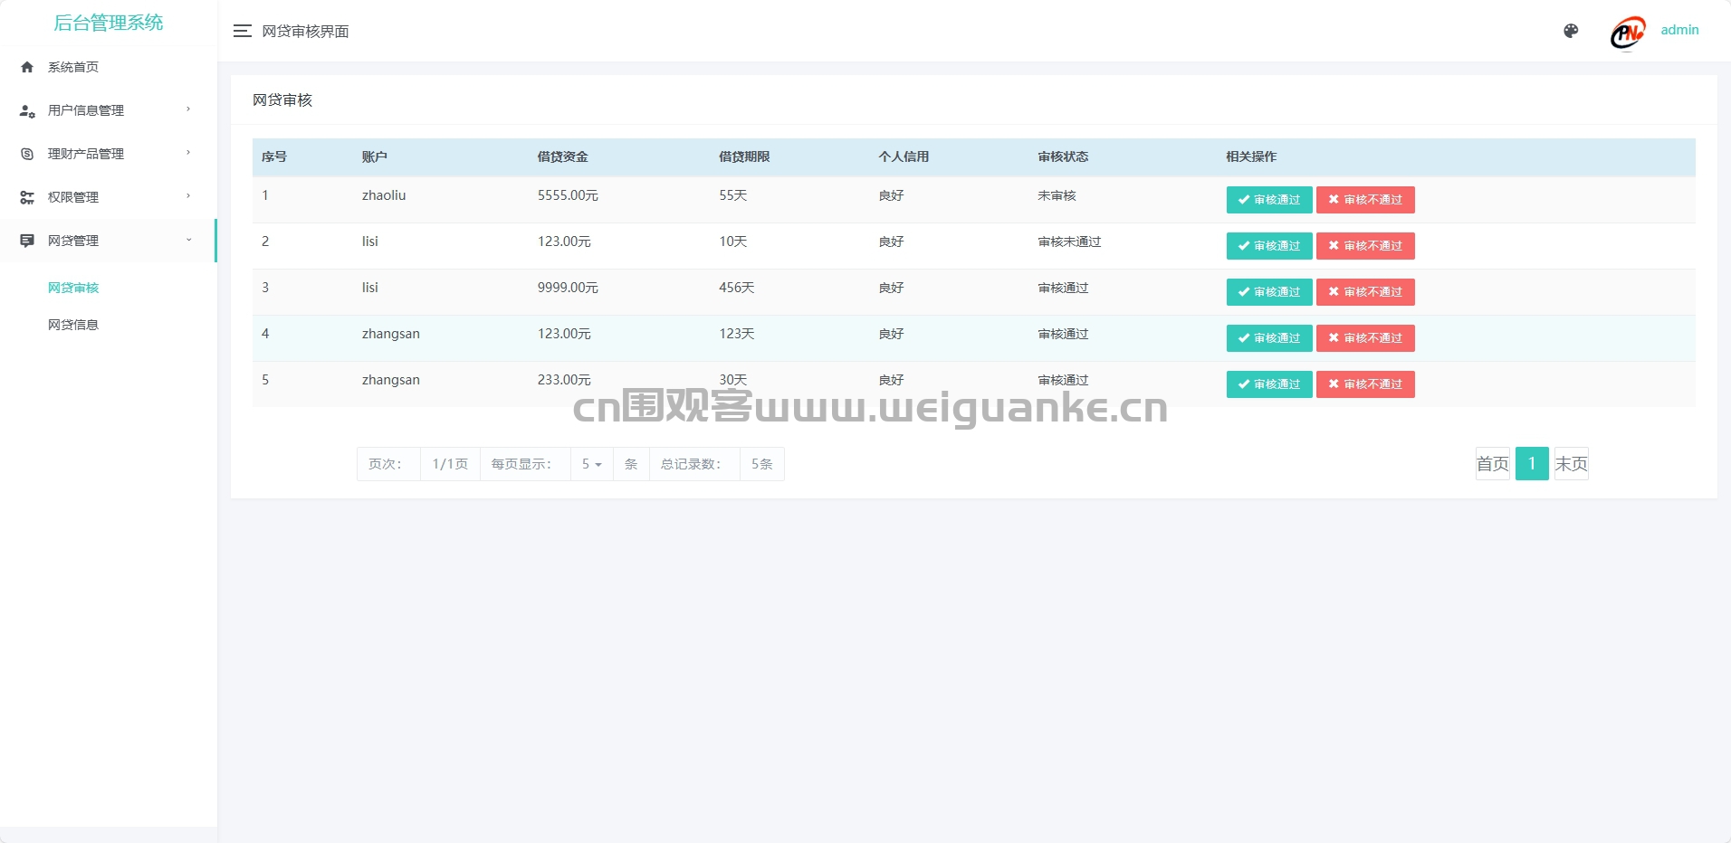The height and width of the screenshot is (843, 1731).
Task: Click the user-gear icon beside 用户信息管理
Action: (x=27, y=110)
